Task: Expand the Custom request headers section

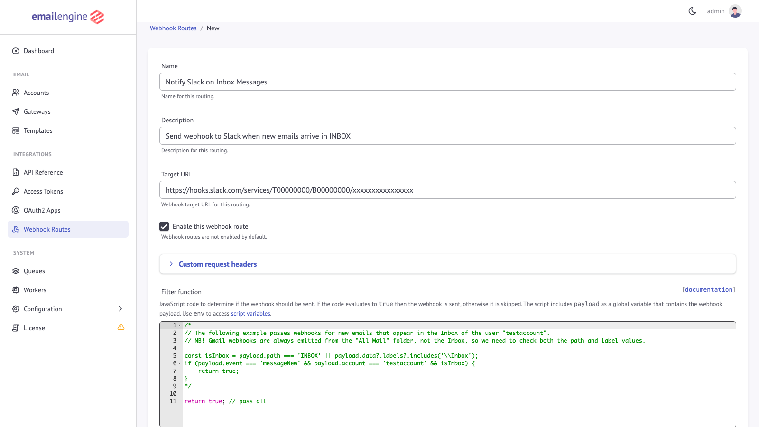Action: (x=447, y=264)
